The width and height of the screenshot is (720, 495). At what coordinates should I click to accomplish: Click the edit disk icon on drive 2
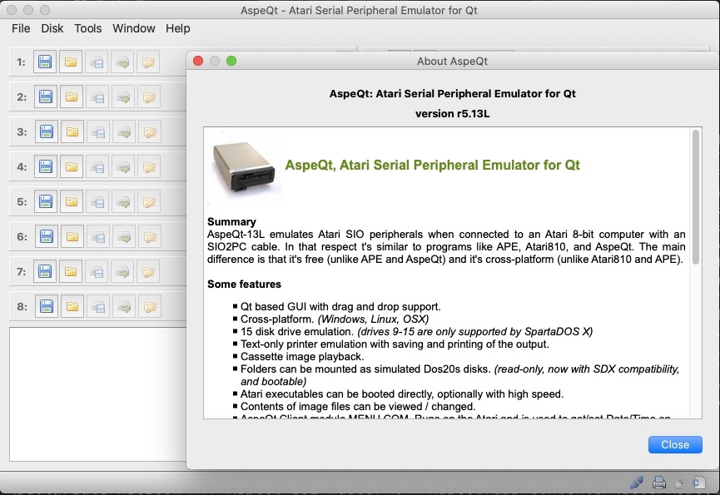pyautogui.click(x=148, y=97)
